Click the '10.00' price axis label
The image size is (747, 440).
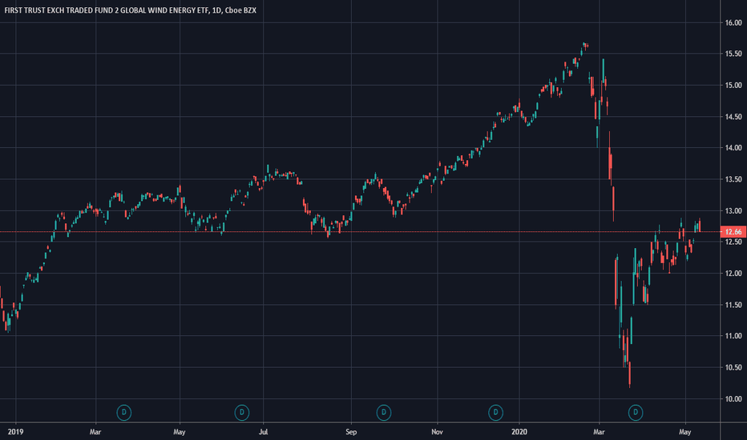(x=733, y=398)
